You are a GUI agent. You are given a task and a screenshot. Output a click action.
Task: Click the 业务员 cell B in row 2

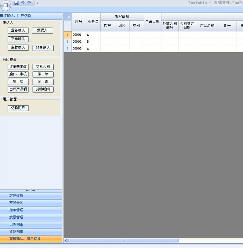93,41
